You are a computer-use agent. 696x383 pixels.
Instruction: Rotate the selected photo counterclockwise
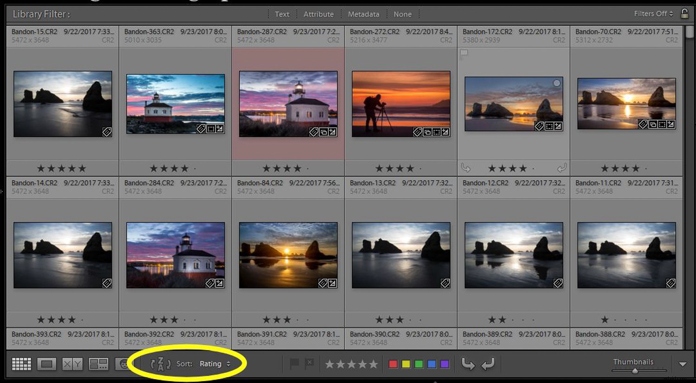pos(469,364)
